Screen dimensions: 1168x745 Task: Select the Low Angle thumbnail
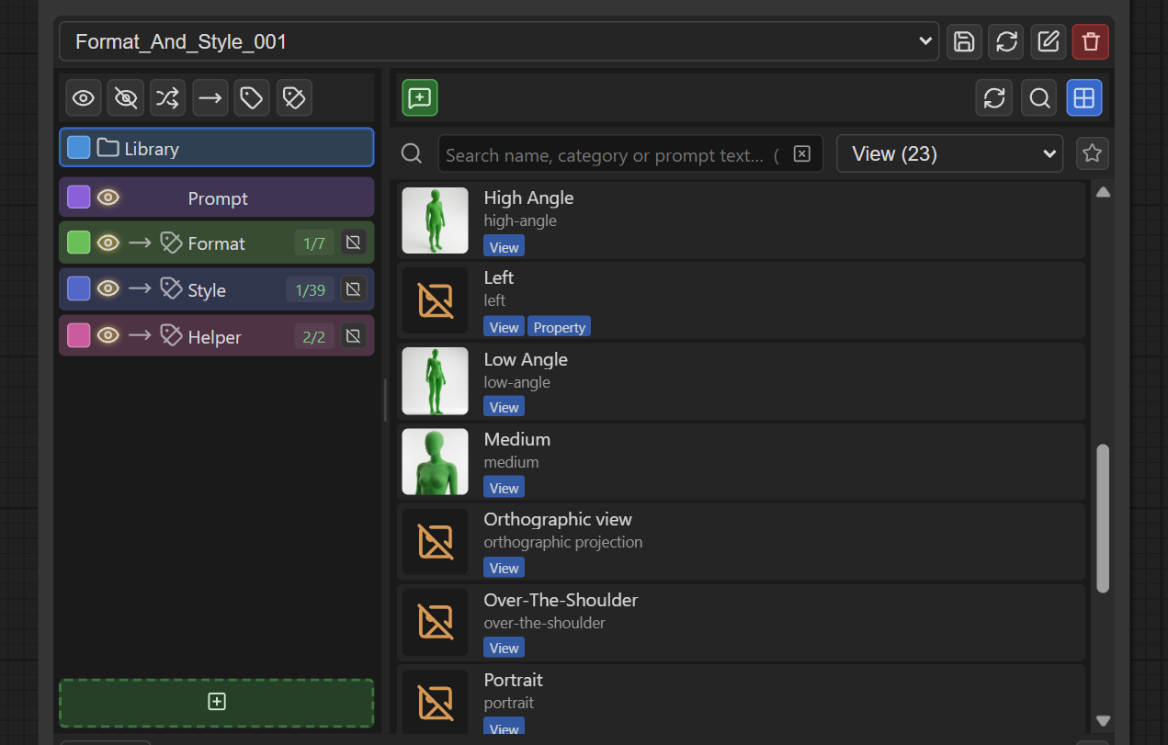(435, 381)
